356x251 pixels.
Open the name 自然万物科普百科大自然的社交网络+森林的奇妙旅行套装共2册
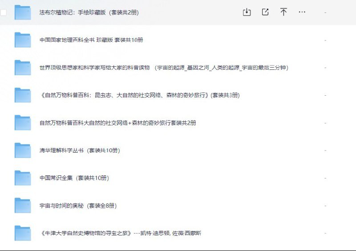(117, 123)
